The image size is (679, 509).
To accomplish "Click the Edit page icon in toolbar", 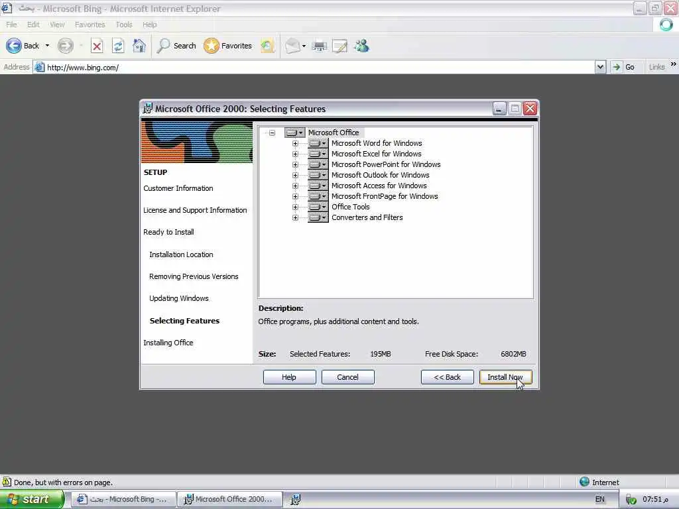I will pos(340,46).
